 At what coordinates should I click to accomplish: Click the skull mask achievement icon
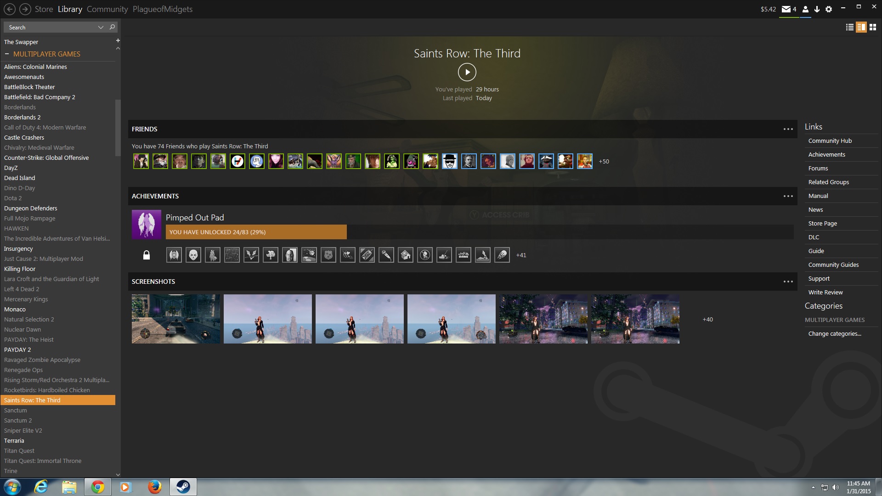coord(193,255)
